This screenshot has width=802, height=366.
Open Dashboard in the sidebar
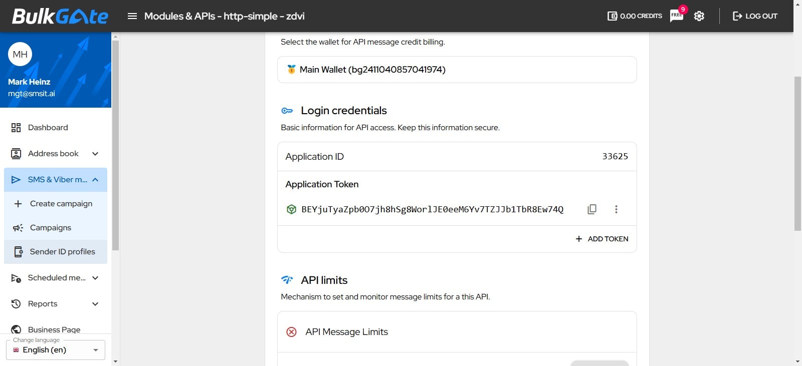(56, 128)
